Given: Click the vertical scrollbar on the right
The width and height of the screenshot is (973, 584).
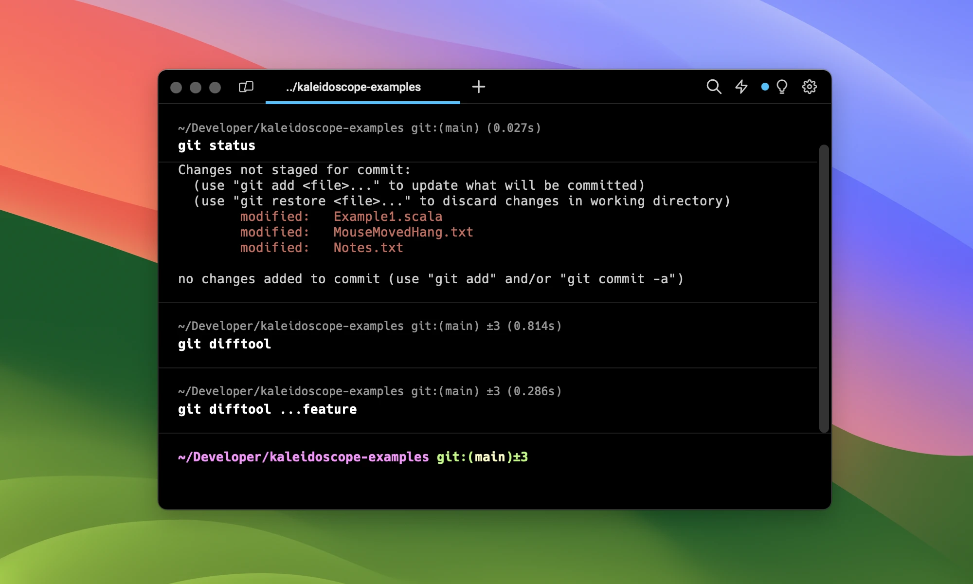Looking at the screenshot, I should click(825, 287).
